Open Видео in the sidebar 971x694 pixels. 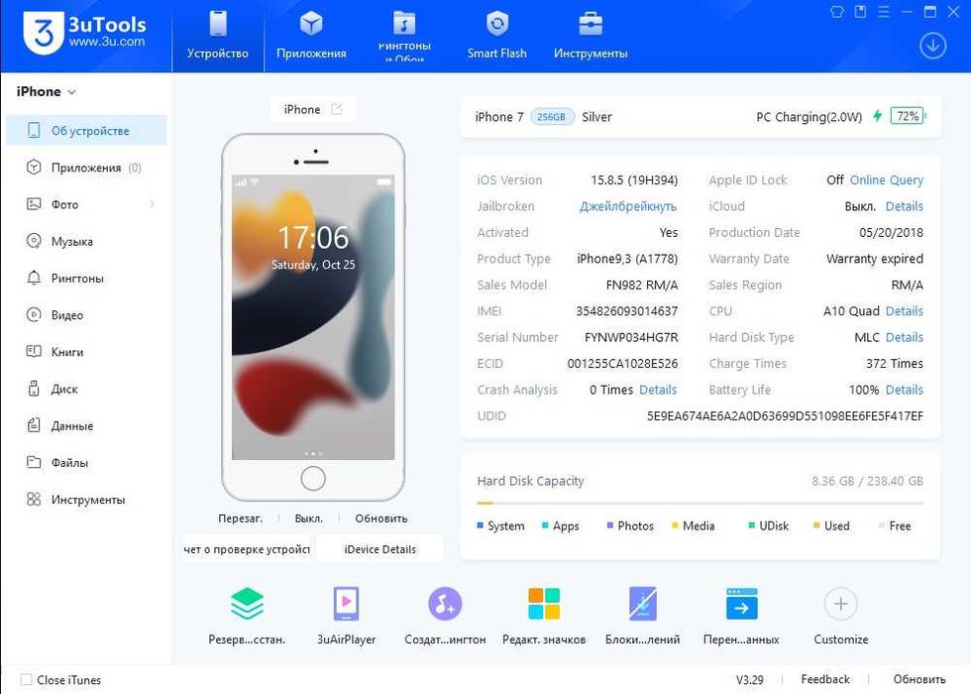tap(87, 315)
